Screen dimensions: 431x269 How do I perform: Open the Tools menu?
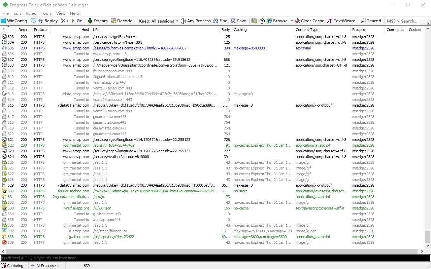(x=46, y=13)
